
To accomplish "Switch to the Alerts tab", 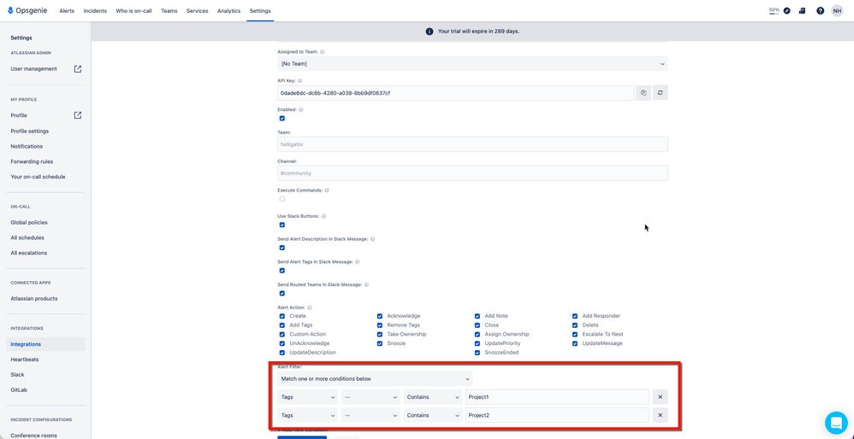I will pyautogui.click(x=67, y=11).
